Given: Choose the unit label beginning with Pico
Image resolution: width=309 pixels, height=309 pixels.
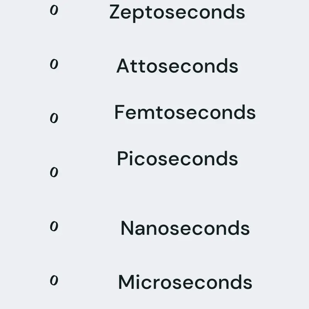Looking at the screenshot, I should click(177, 158).
